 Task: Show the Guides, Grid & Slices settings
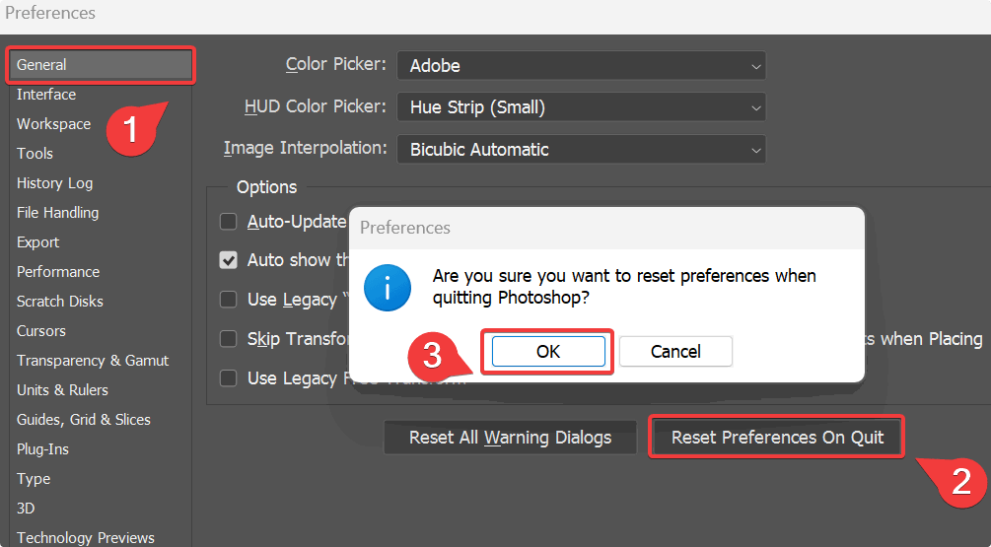[84, 420]
